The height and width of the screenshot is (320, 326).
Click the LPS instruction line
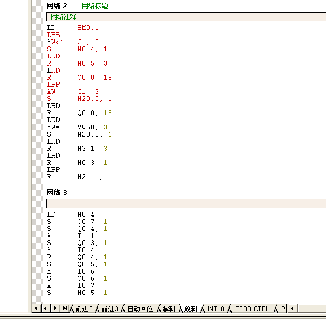pos(53,35)
